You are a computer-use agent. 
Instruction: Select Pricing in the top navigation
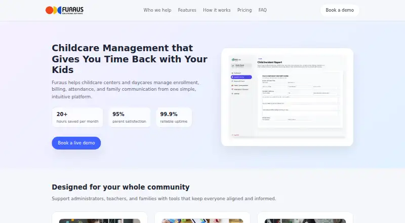click(245, 10)
